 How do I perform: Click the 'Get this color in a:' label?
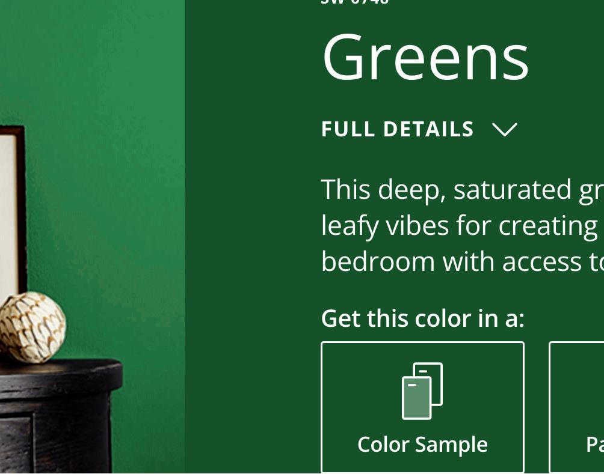(x=422, y=318)
